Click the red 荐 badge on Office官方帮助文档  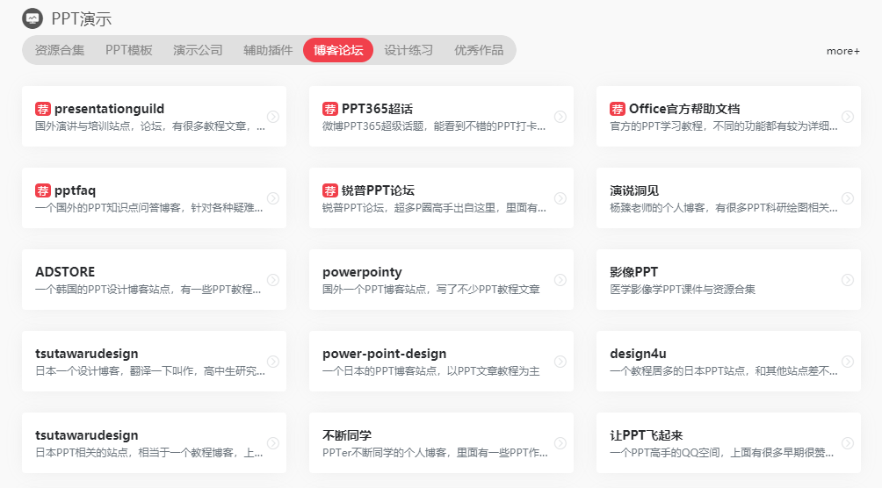pos(618,109)
